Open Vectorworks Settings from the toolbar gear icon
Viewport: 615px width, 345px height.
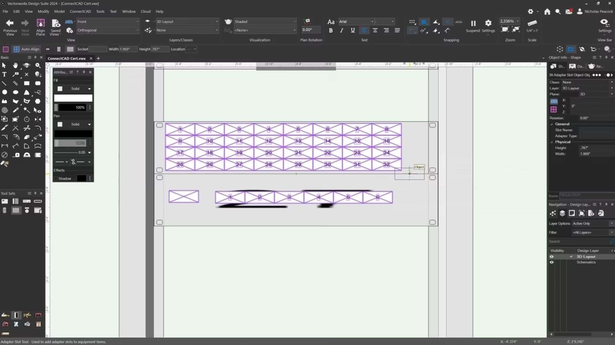[530, 11]
